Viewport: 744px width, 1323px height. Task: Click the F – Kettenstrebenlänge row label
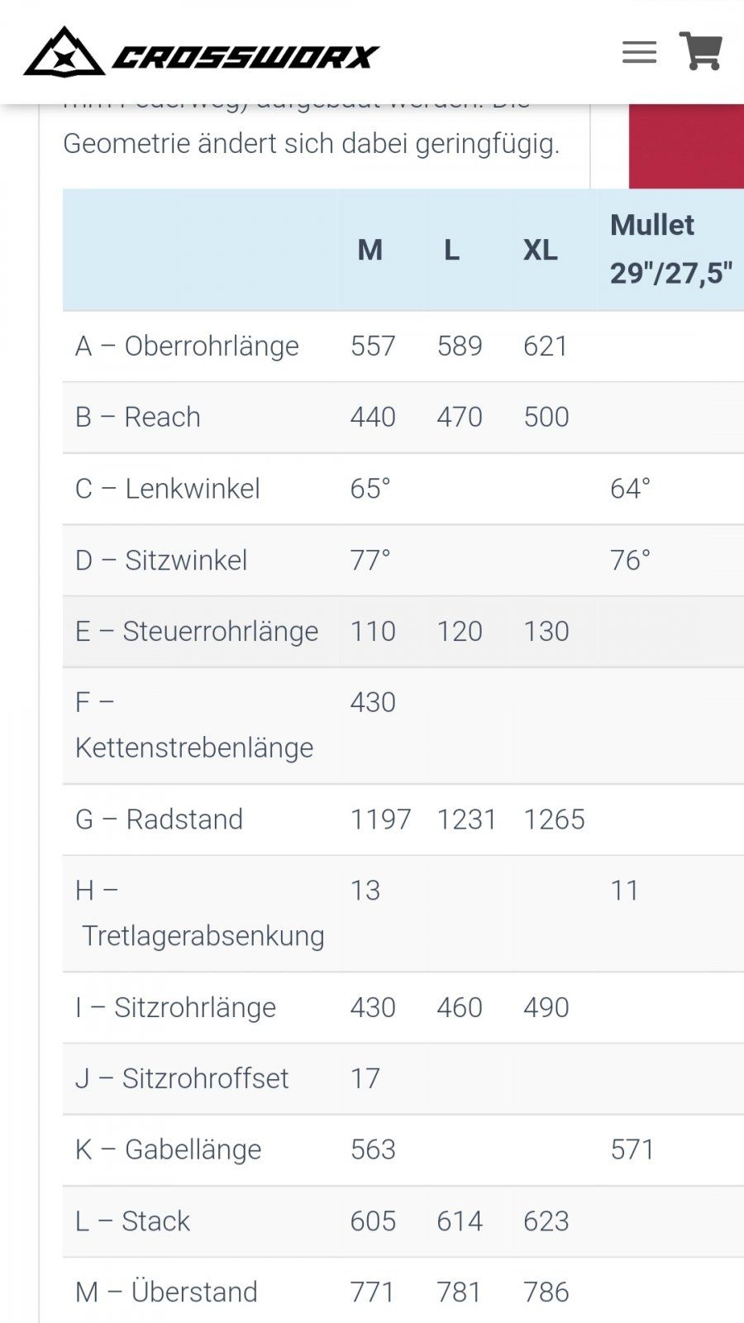194,725
